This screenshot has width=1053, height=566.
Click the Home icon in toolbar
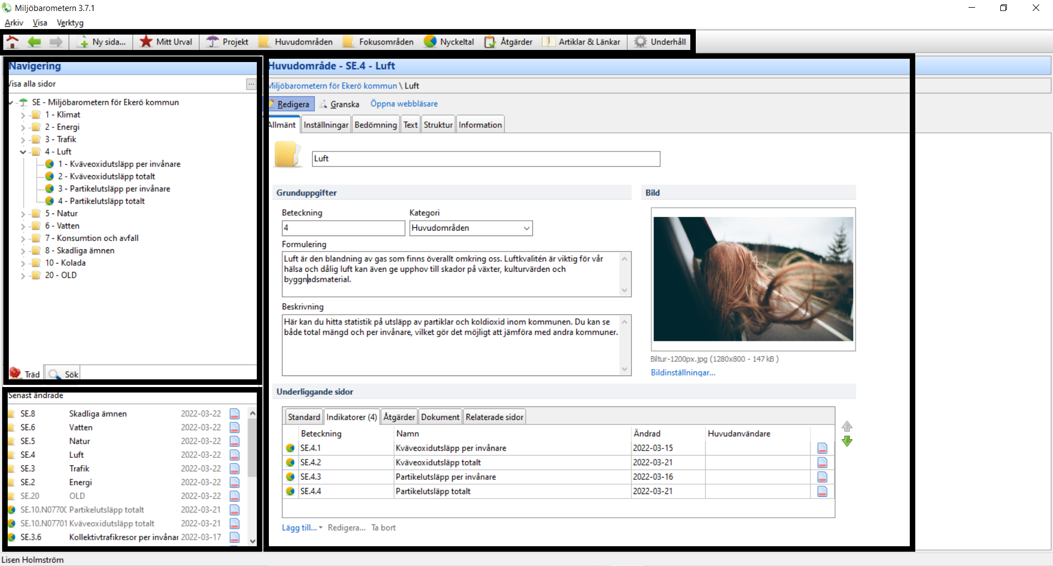(x=13, y=42)
